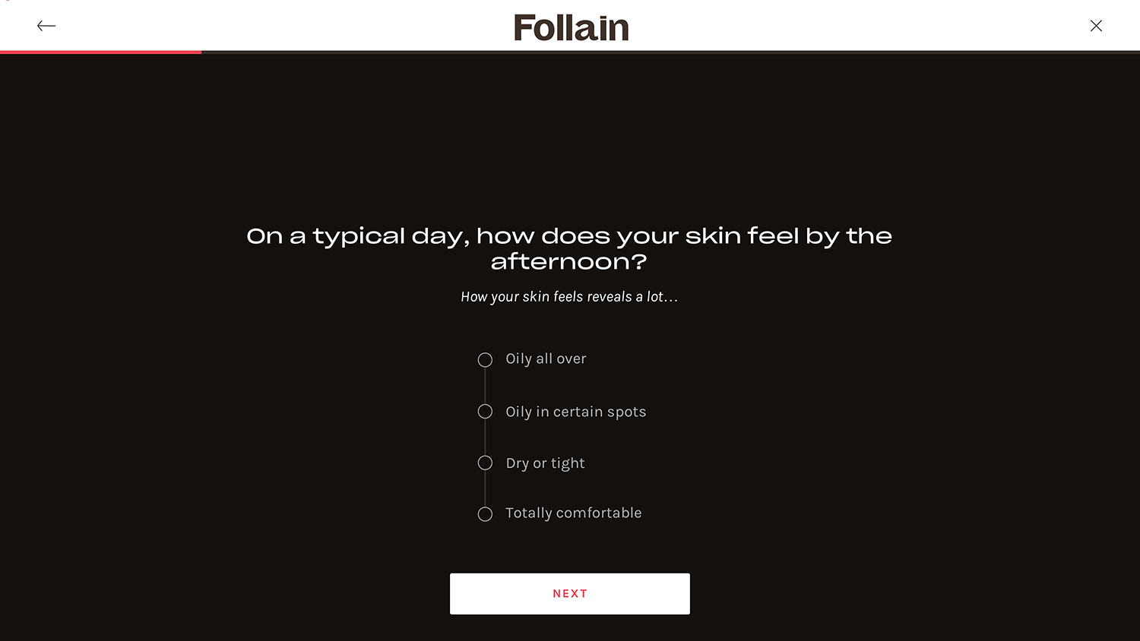
Task: Click the Follain logo in the header
Action: click(x=571, y=28)
